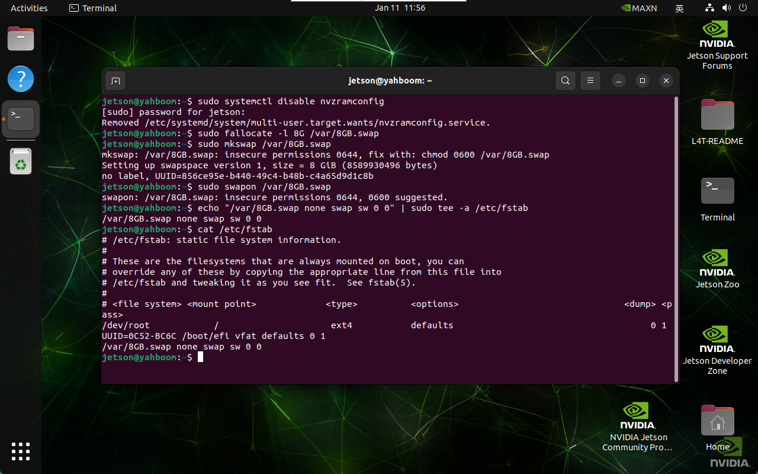Click the terminal vertical scrollbar

676,237
